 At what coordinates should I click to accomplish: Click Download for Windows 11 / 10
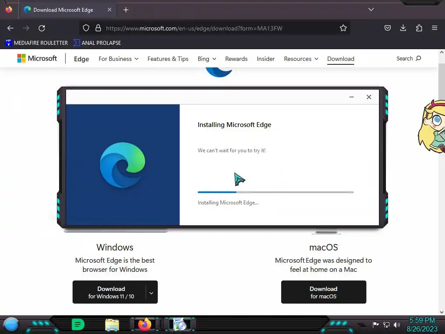tap(111, 292)
